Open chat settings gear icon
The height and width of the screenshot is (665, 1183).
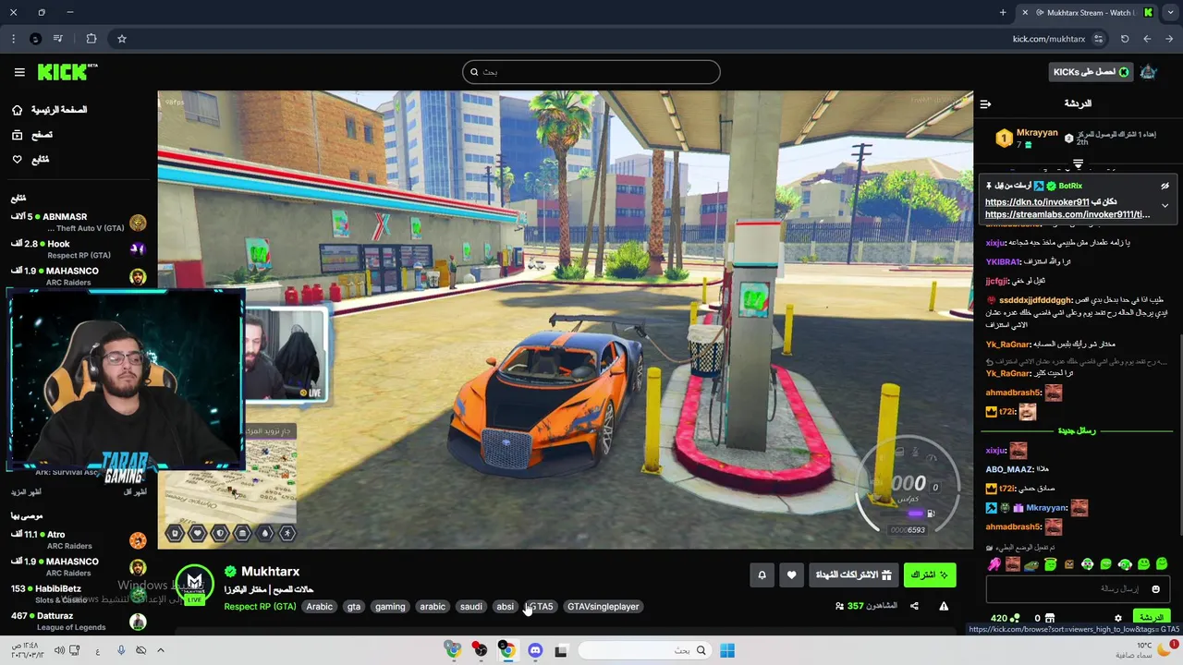(x=1117, y=618)
